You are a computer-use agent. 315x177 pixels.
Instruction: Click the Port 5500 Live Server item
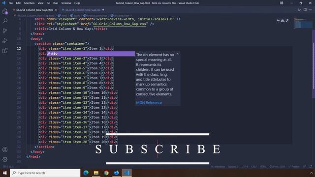pyautogui.click(x=277, y=167)
